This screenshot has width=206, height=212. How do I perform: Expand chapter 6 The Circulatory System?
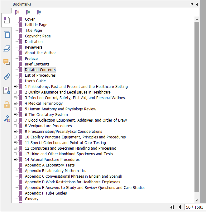[15, 115]
